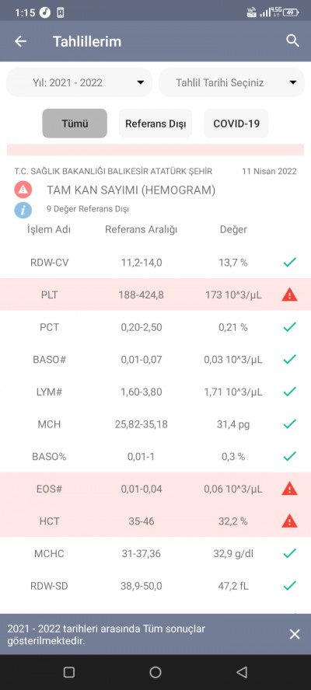This screenshot has width=311, height=690.
Task: Open the Tahlil Tarihi Seçiniz dropdown
Action: point(232,82)
